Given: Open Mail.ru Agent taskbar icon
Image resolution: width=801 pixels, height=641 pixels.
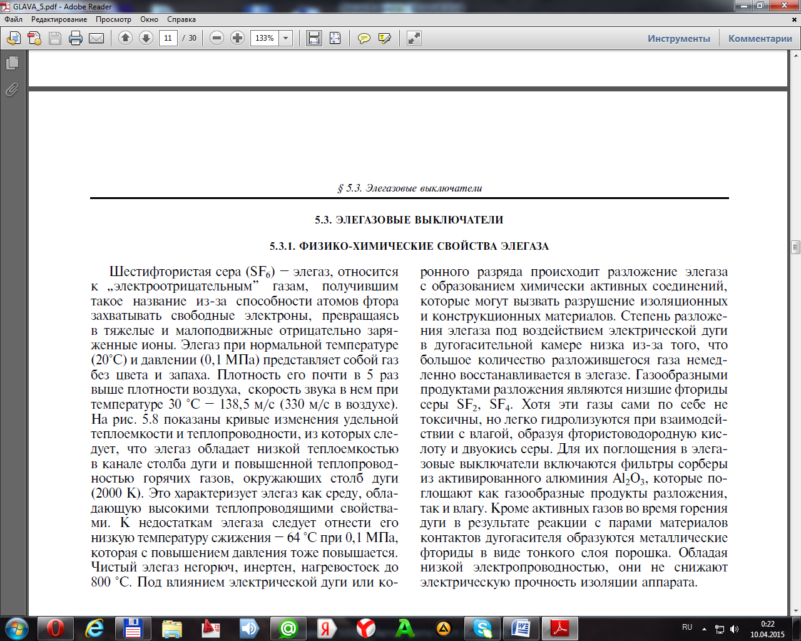Looking at the screenshot, I should [288, 628].
